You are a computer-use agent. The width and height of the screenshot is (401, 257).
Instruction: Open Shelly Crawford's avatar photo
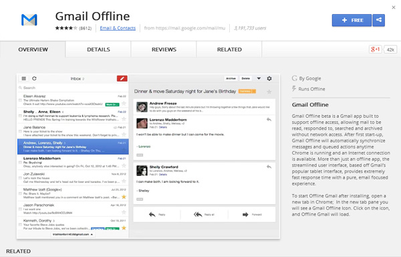[x=142, y=171]
